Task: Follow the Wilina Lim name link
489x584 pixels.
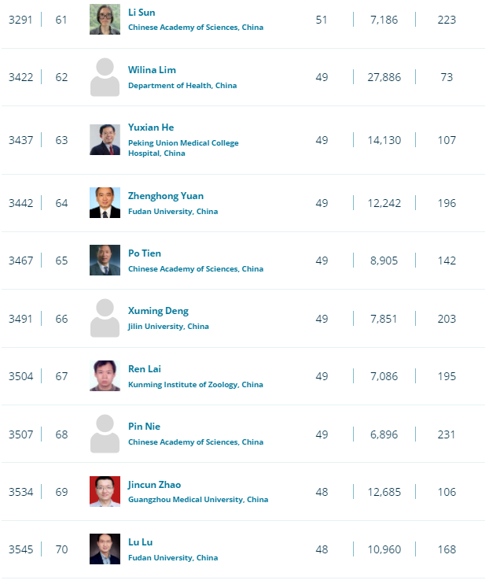Action: coord(152,70)
